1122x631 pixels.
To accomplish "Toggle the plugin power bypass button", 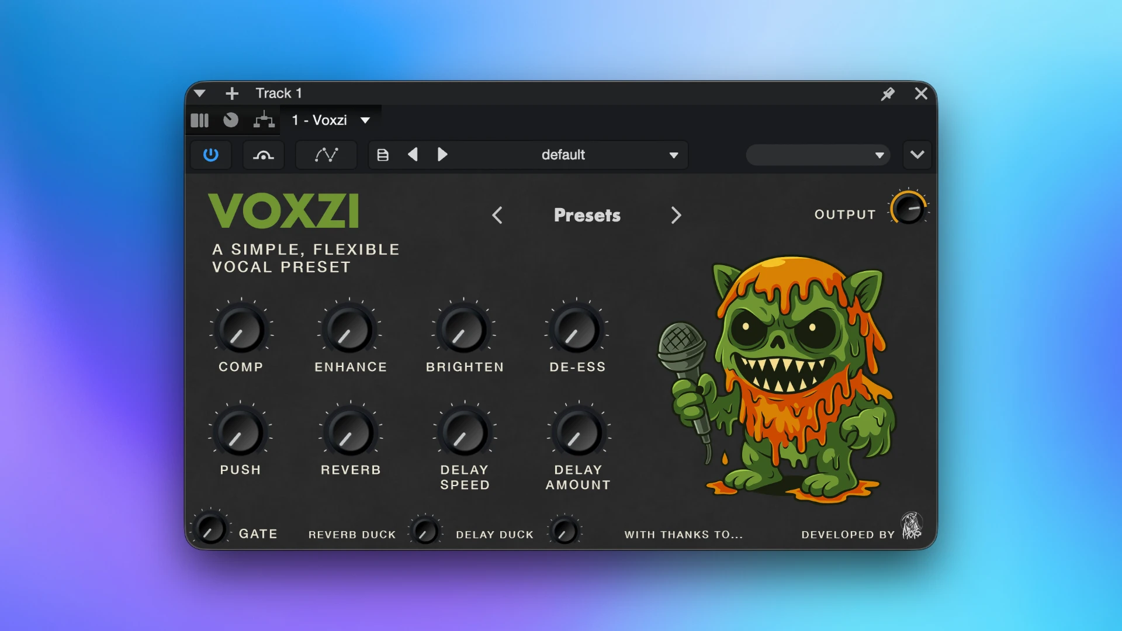I will [x=211, y=155].
